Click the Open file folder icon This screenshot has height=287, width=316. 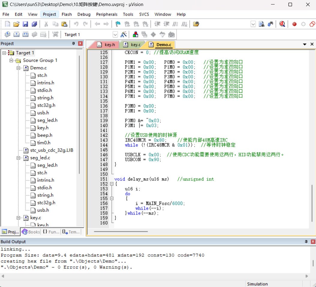point(16,24)
